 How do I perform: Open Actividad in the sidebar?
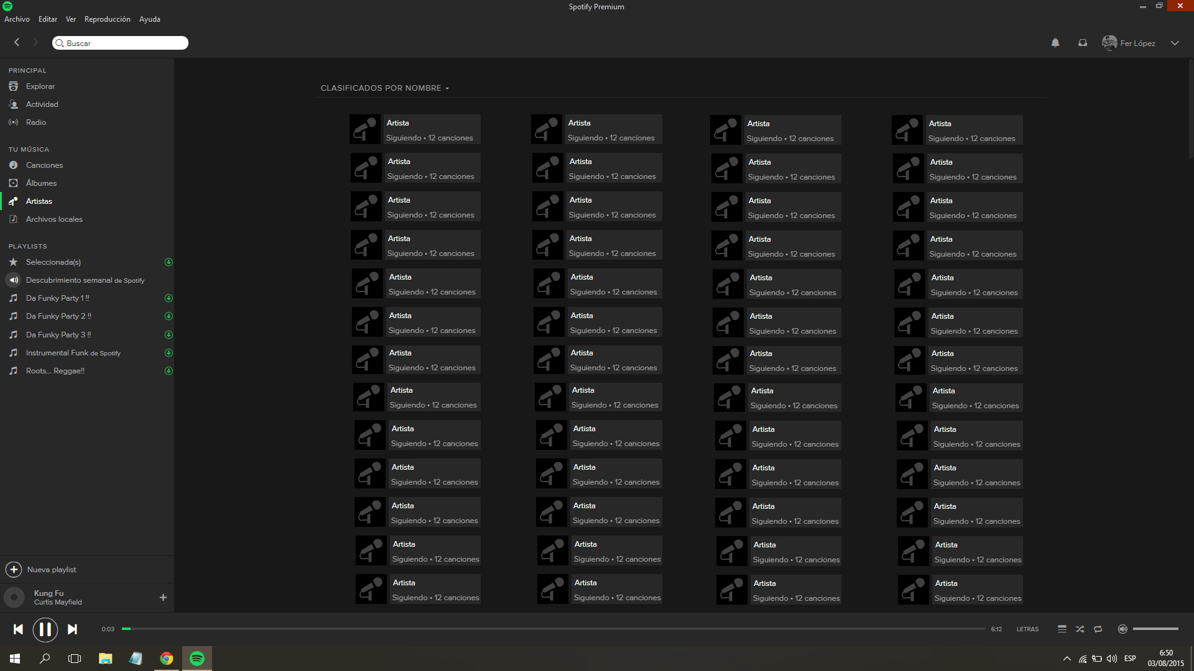coord(42,104)
